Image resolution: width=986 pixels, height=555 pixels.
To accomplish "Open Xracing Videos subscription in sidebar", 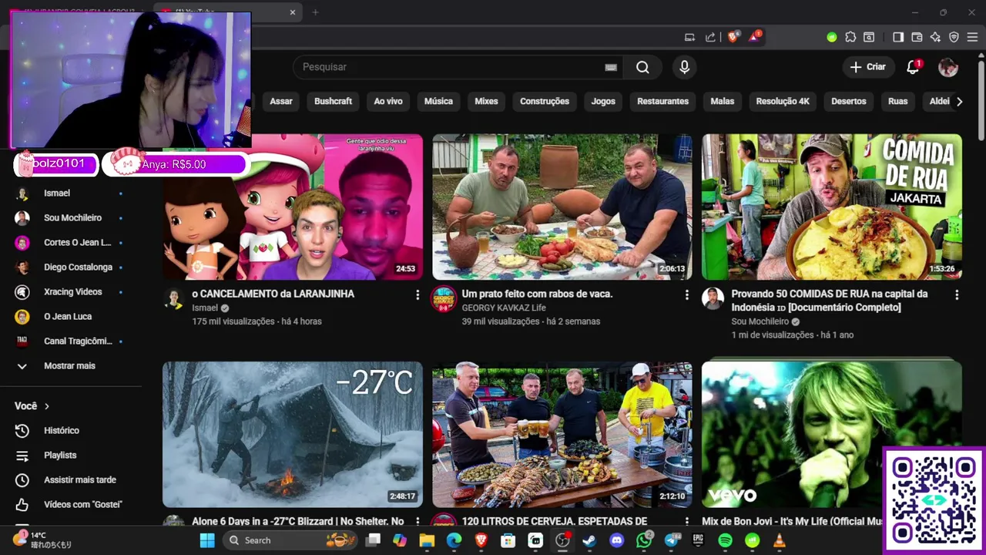I will [71, 291].
